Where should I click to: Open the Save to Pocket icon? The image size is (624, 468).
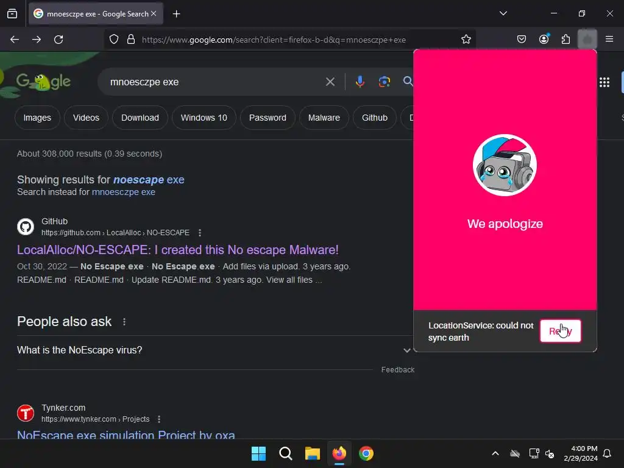pos(522,40)
